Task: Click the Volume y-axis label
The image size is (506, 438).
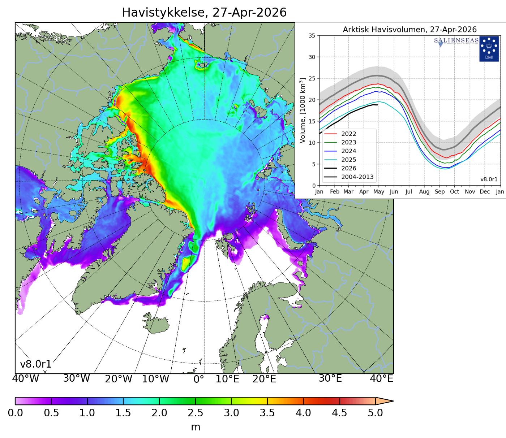Action: (303, 110)
